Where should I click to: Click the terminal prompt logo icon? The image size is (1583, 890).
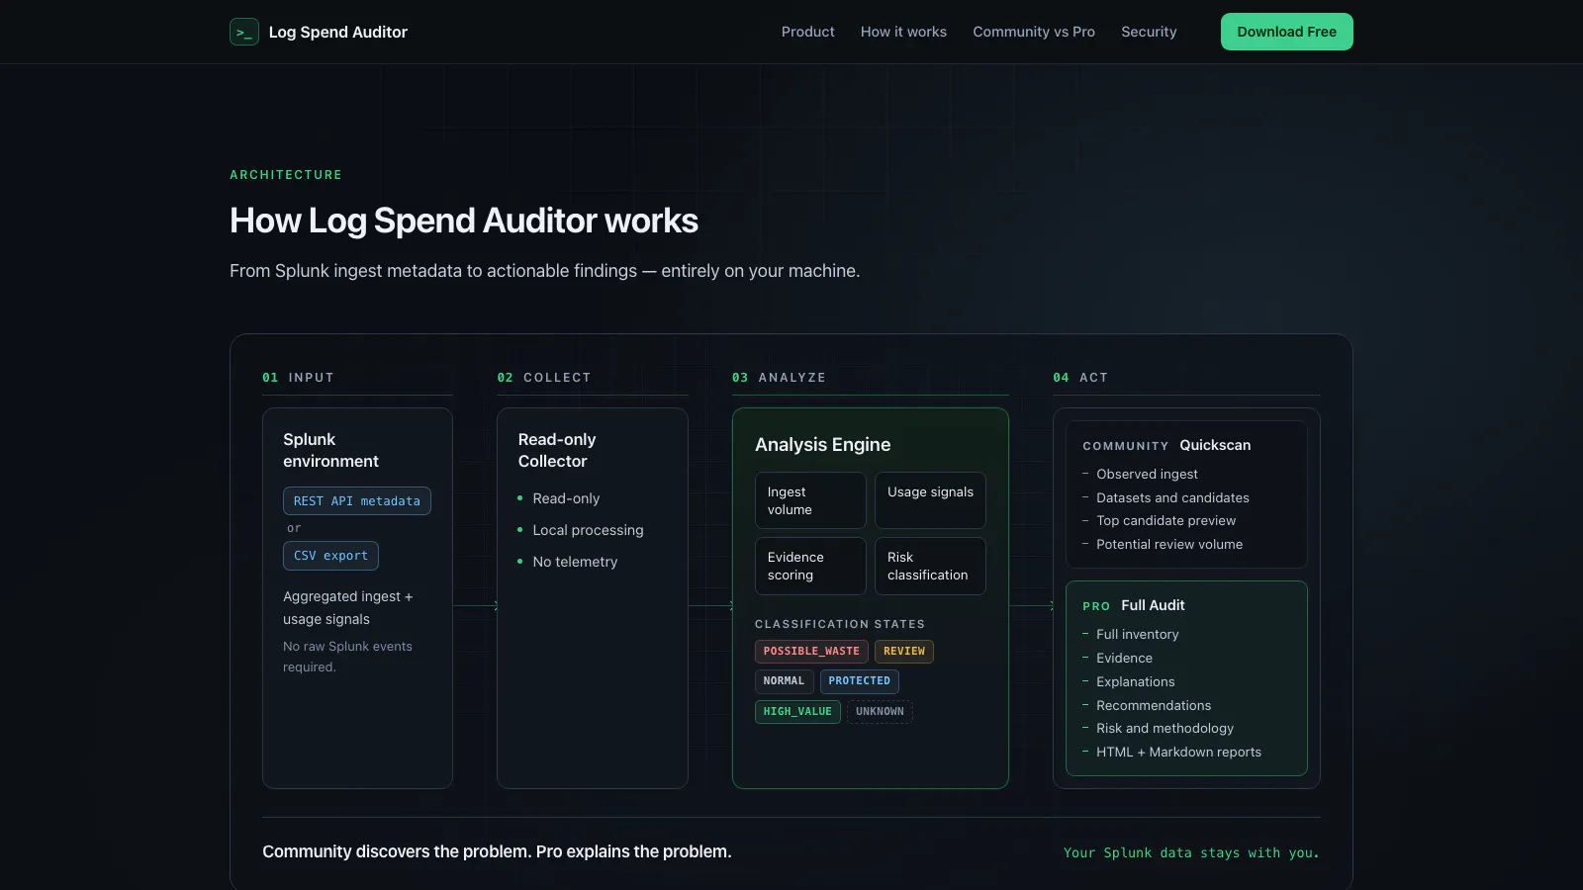[244, 32]
